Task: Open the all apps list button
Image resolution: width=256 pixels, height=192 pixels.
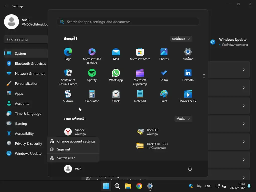Action: [x=181, y=39]
